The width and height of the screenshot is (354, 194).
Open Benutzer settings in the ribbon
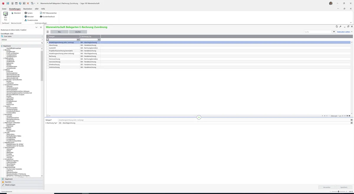(29, 16)
